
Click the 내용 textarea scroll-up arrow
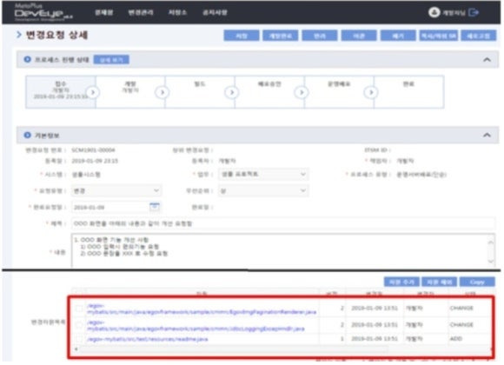coord(490,242)
